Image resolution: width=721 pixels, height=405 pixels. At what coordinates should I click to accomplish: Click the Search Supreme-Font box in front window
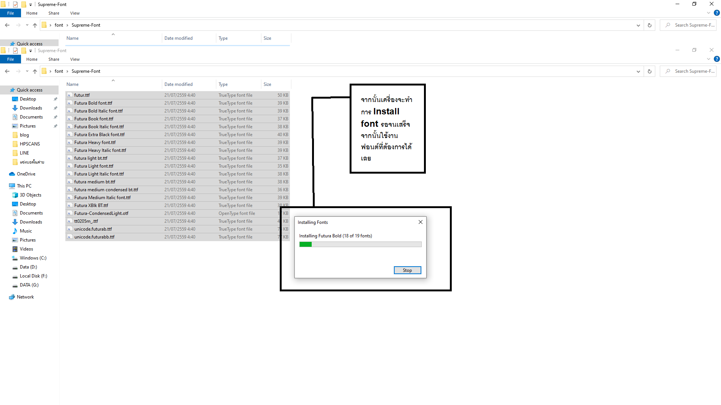click(688, 71)
